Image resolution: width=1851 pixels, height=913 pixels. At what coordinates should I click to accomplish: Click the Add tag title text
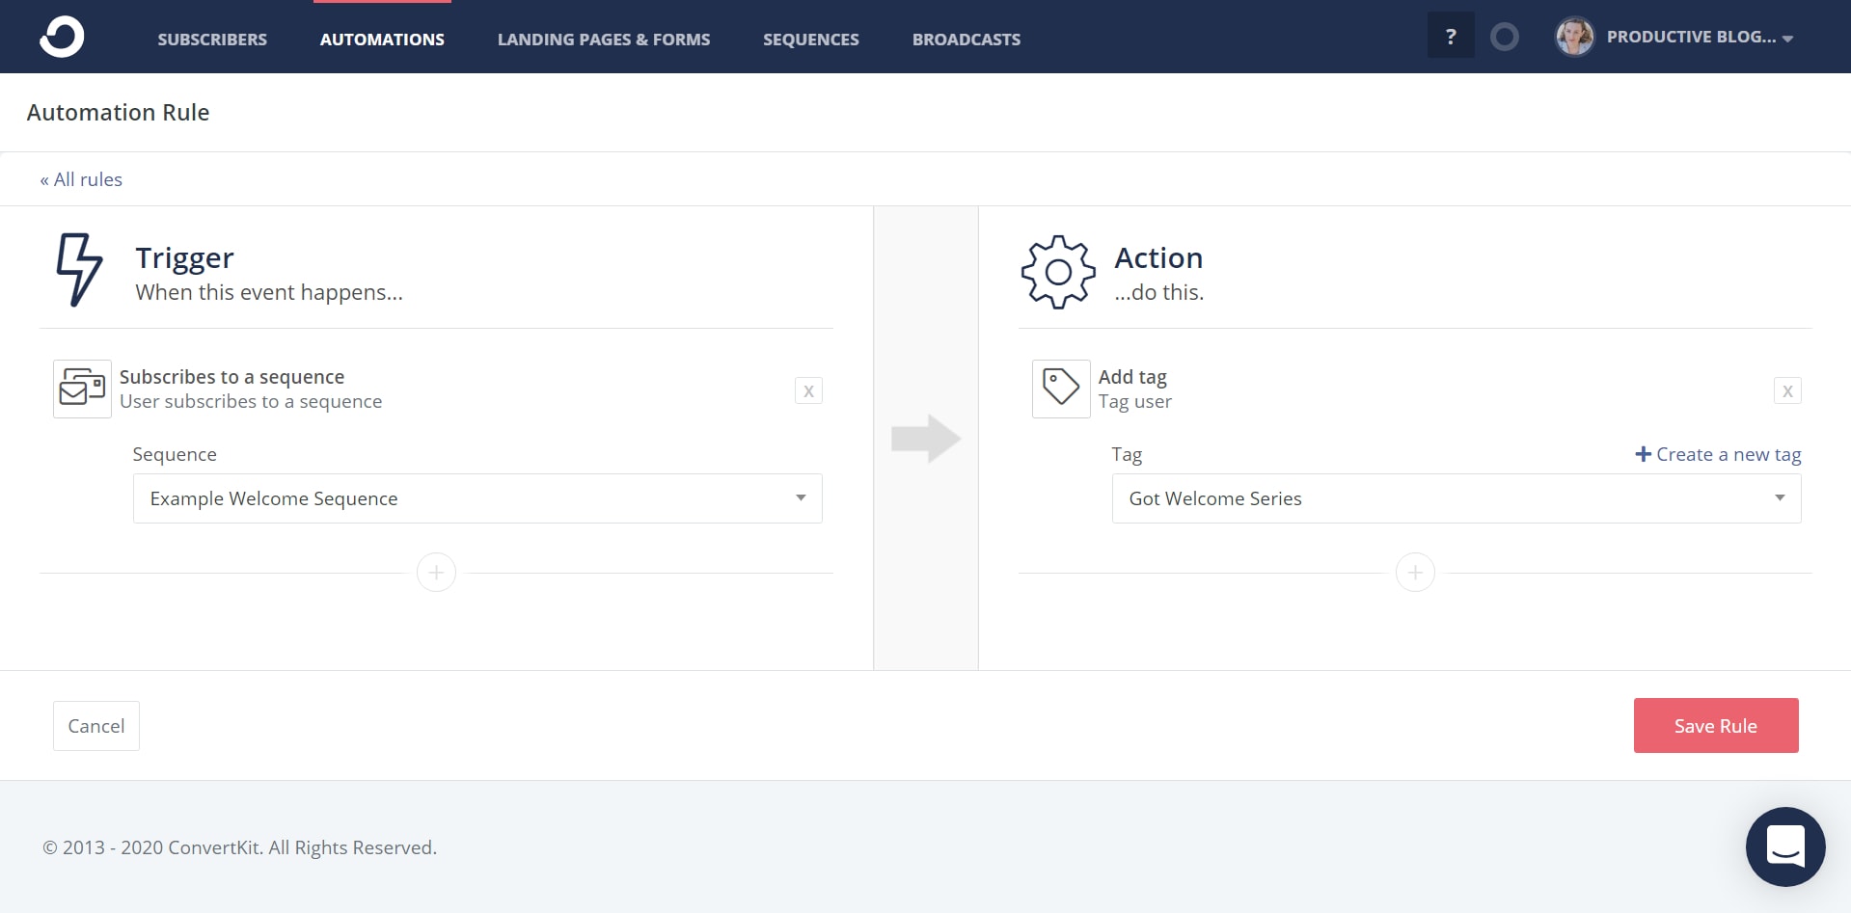coord(1132,377)
